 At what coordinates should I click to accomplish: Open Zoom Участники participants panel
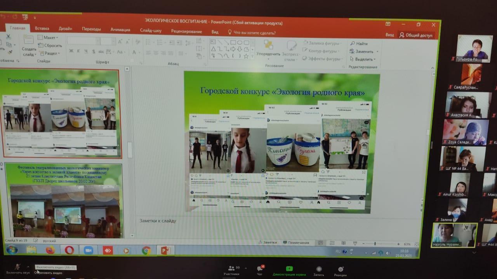(x=232, y=270)
